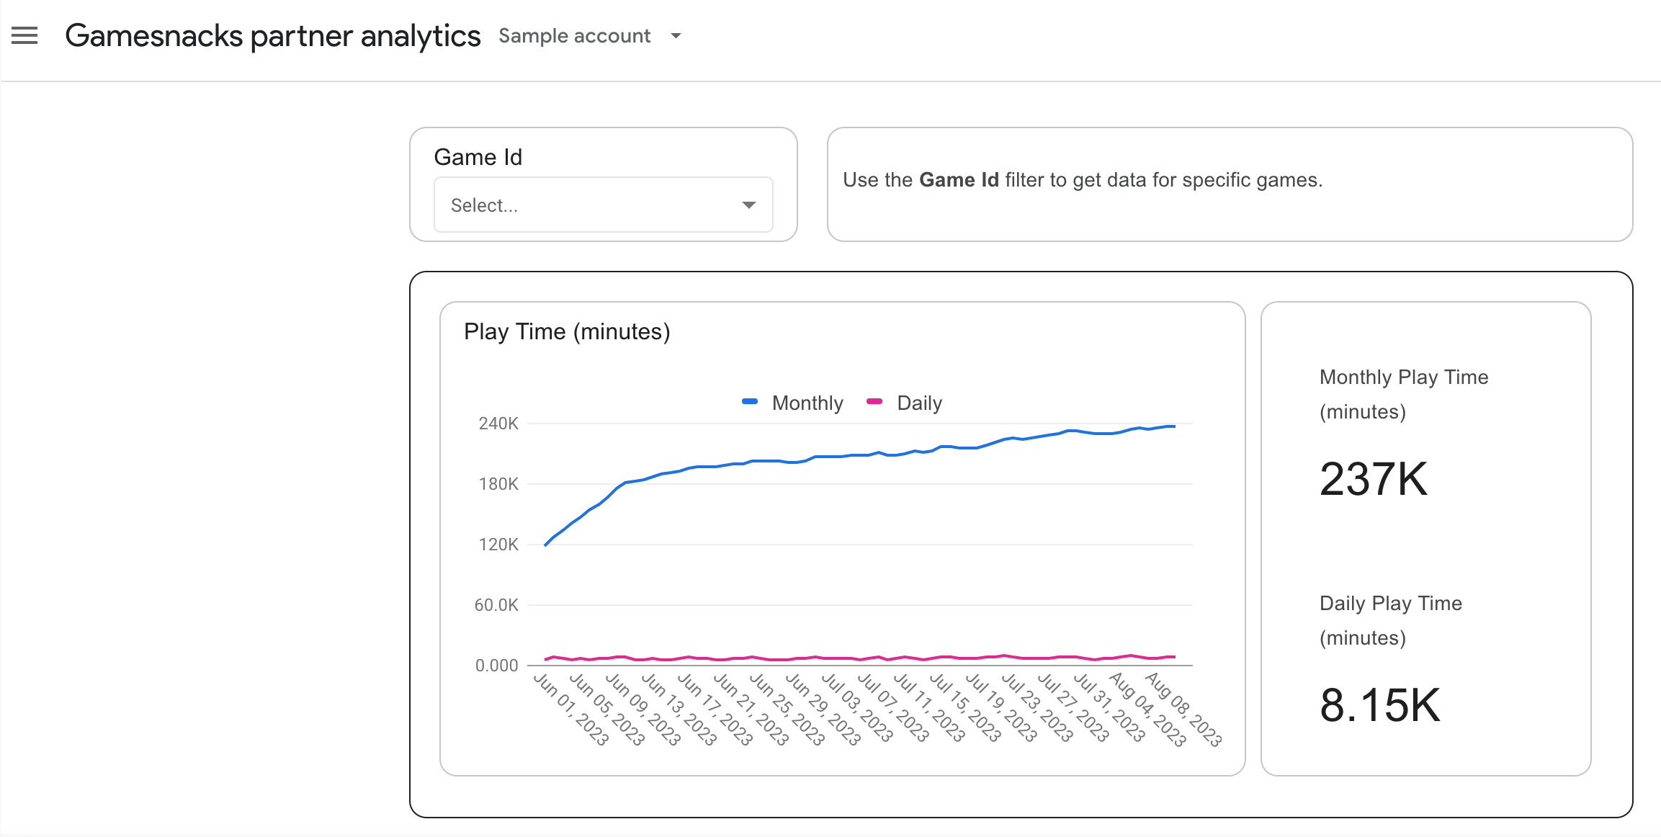Click the 237K monthly value
The width and height of the screenshot is (1661, 837).
pyautogui.click(x=1373, y=479)
